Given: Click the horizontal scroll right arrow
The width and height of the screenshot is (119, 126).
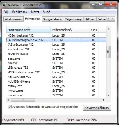Looking at the screenshot, I should pos(104,100).
